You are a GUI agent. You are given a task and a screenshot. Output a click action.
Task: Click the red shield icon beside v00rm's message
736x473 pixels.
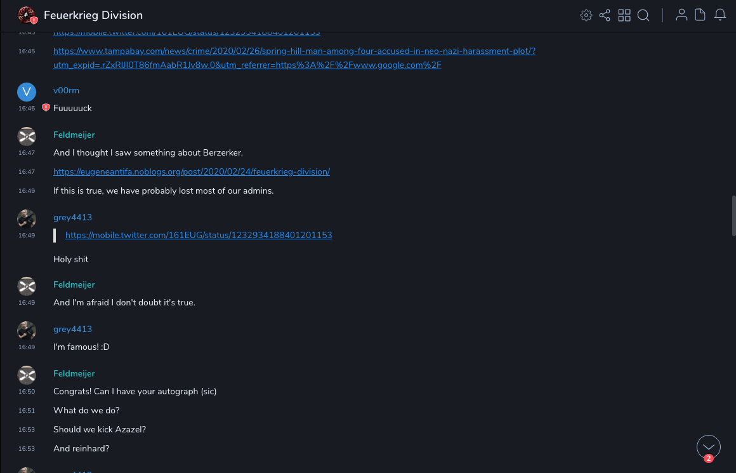(46, 108)
